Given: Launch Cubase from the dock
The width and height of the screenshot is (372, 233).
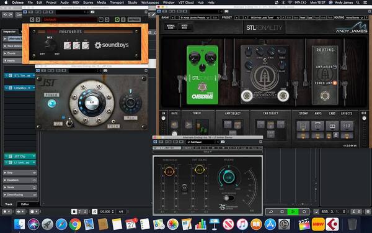Looking at the screenshot, I should [332, 224].
